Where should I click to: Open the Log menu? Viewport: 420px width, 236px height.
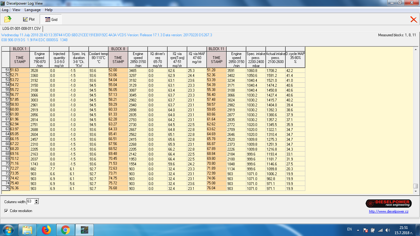click(x=5, y=10)
